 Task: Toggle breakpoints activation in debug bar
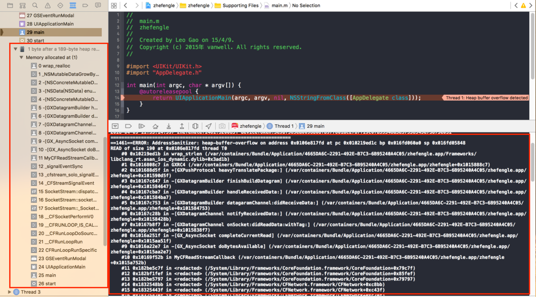128,126
